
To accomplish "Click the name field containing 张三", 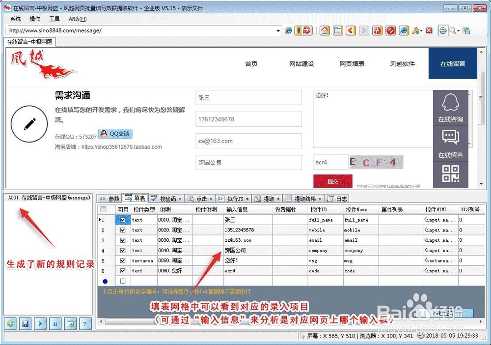I will (x=248, y=97).
